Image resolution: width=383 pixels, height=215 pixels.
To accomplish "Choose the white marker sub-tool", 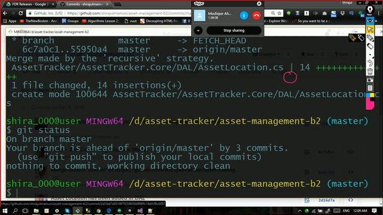I will [x=361, y=38].
